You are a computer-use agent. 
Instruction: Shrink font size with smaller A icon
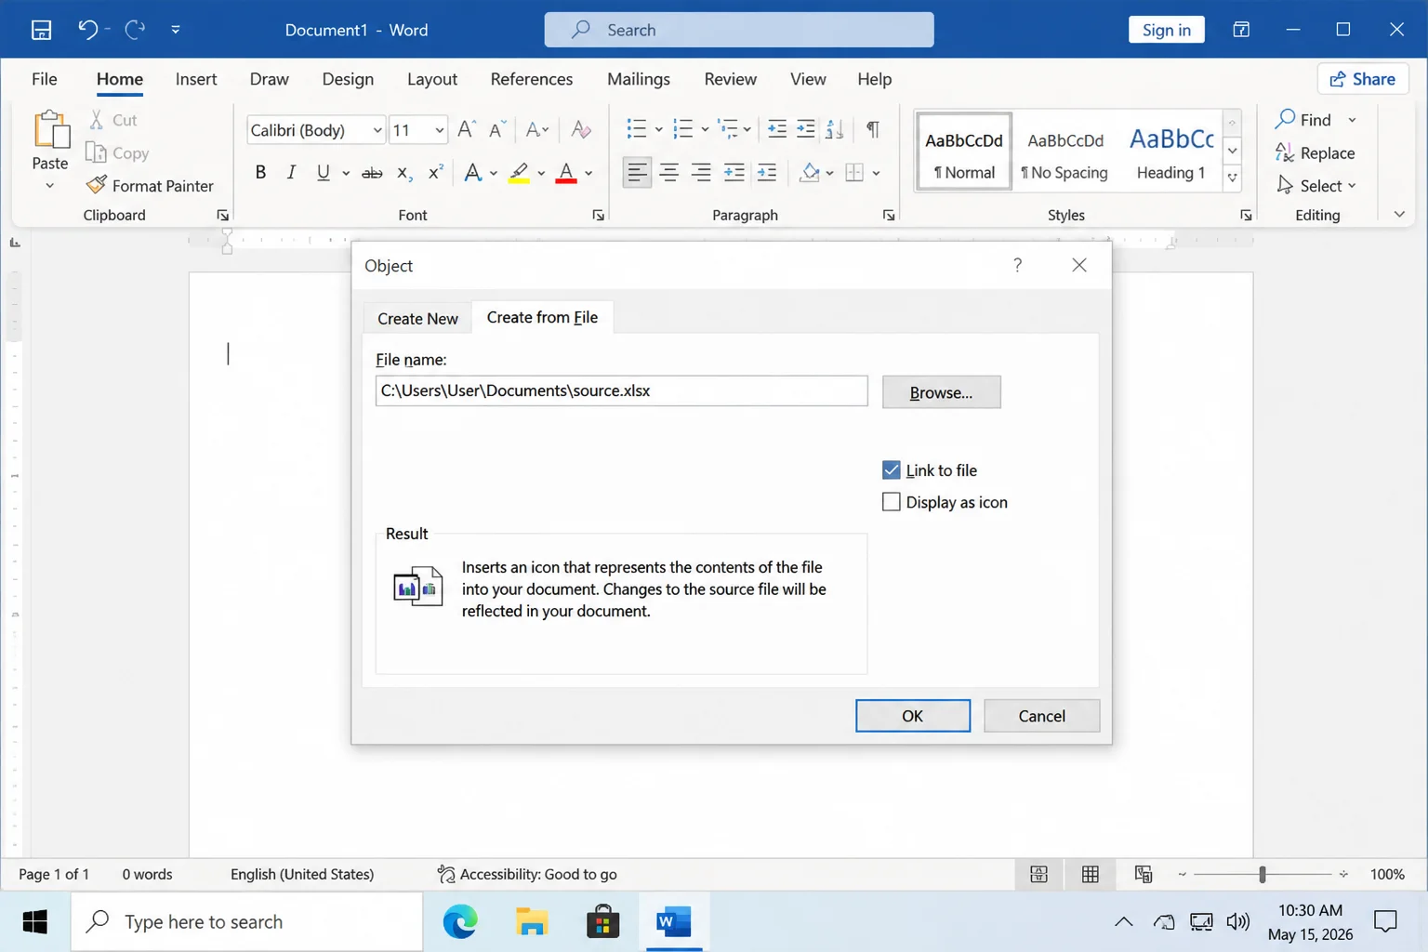497,129
